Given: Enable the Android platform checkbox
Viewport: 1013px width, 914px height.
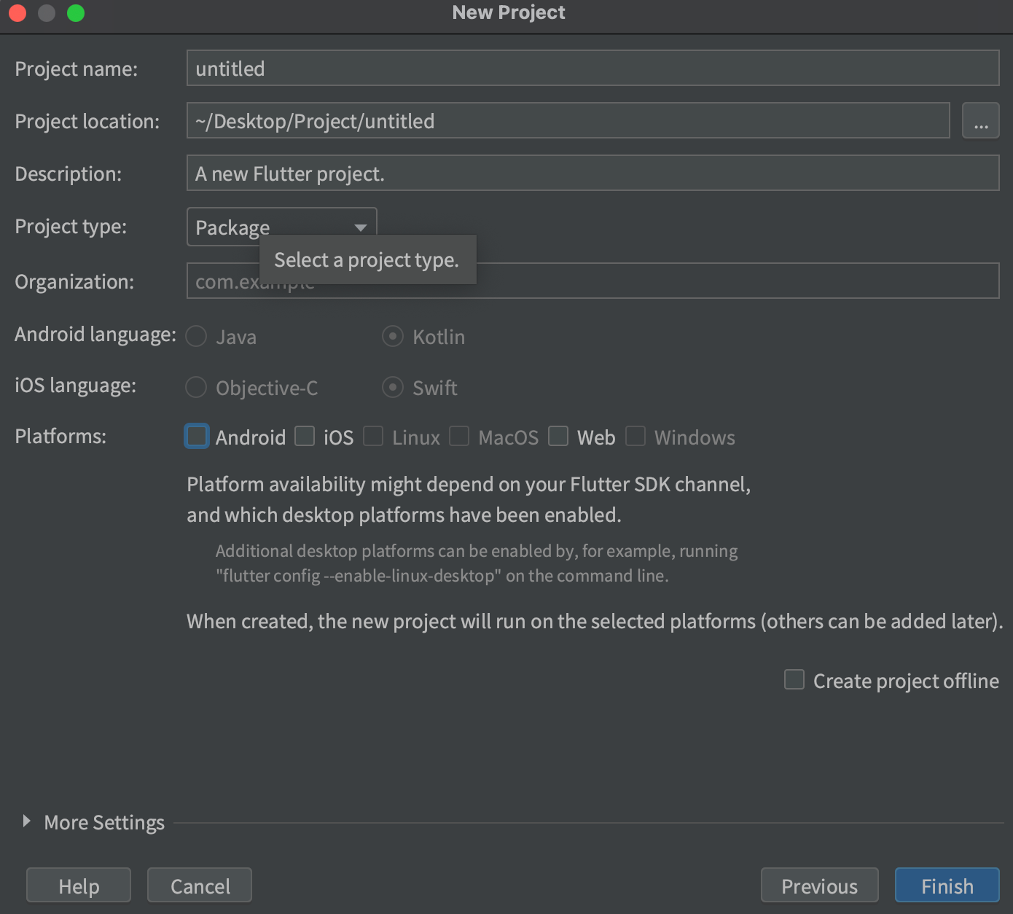Looking at the screenshot, I should (197, 436).
